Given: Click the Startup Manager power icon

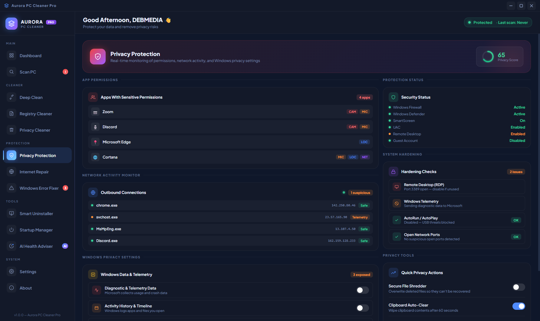Looking at the screenshot, I should [x=12, y=230].
